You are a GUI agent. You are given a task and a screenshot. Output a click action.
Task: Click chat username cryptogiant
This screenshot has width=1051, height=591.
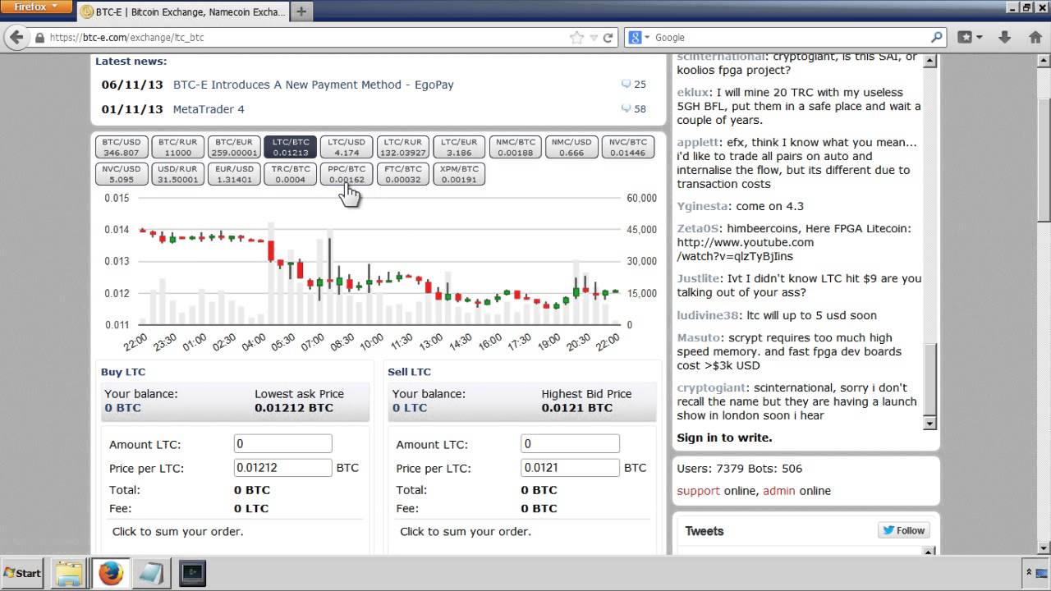point(711,387)
